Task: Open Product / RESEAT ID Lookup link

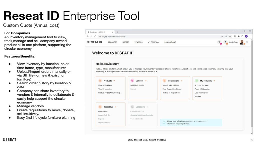Action: [109, 93]
